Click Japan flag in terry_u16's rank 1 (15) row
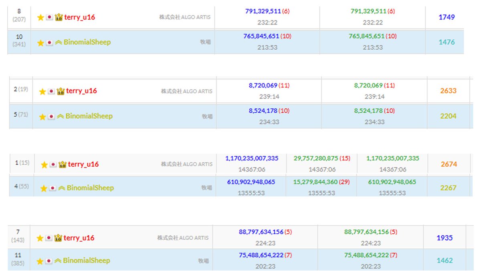The height and width of the screenshot is (271, 481). [x=53, y=164]
